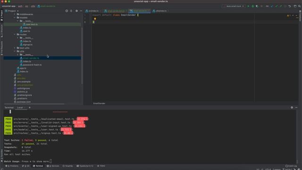The width and height of the screenshot is (302, 170).
Task: Open the Structure side tool window
Action: pyautogui.click(x=2, y=31)
